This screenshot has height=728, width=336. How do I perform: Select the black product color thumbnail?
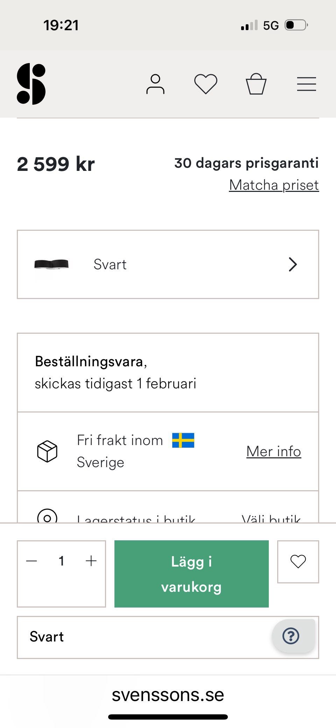point(51,264)
